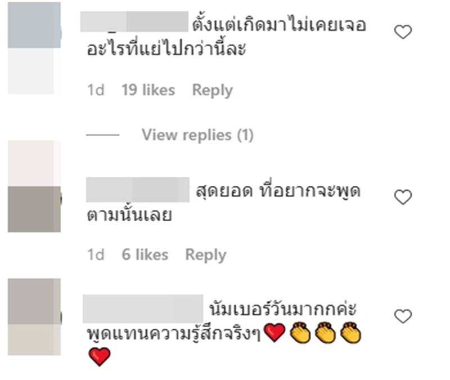The image size is (450, 380).
Task: Like the comment starting with ตั้งแต่เกิดมา
Action: pyautogui.click(x=403, y=32)
